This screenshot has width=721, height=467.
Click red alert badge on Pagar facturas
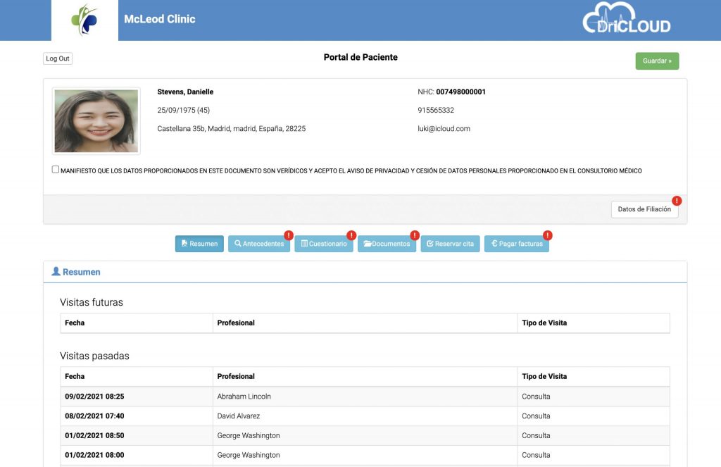tap(547, 235)
